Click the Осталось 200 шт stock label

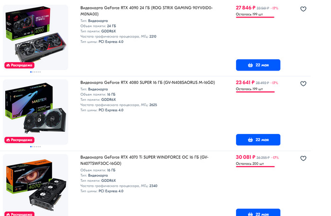[x=250, y=163]
